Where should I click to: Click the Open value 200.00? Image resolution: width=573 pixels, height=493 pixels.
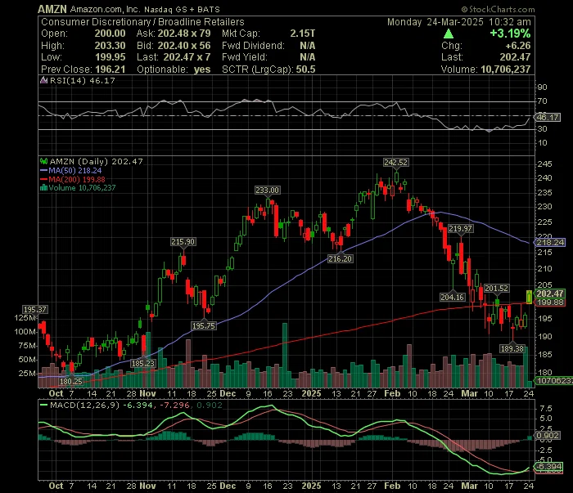(110, 34)
